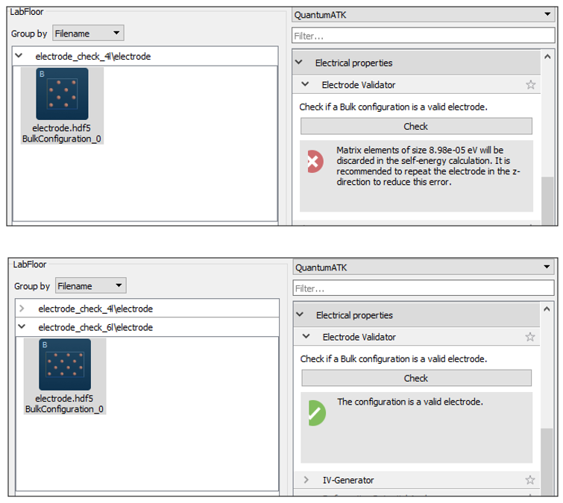The image size is (563, 503).
Task: Collapse Electrode Validator in the top panel
Action: (x=305, y=85)
